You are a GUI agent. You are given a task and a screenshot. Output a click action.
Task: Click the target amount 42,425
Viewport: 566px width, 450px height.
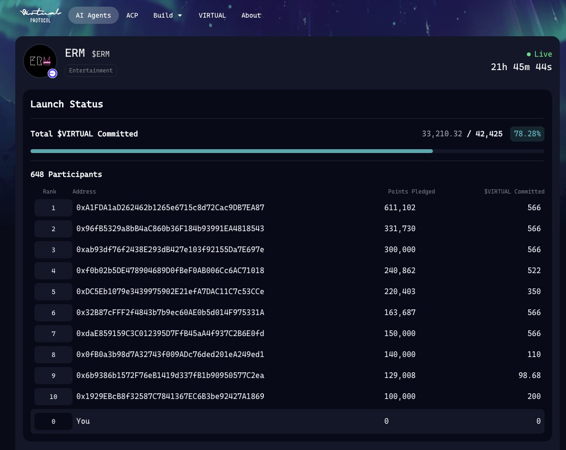[489, 134]
